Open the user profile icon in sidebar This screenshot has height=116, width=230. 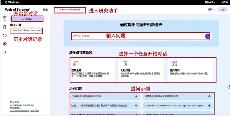coord(5,44)
